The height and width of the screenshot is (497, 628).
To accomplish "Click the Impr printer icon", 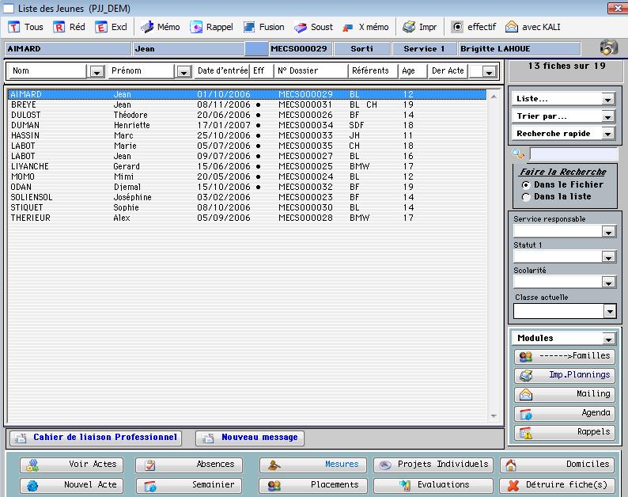I will (x=409, y=27).
